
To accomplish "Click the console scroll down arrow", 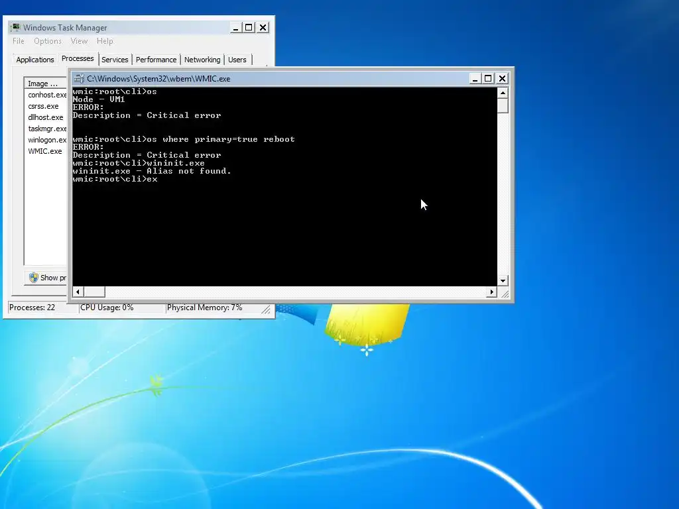I will pyautogui.click(x=503, y=281).
